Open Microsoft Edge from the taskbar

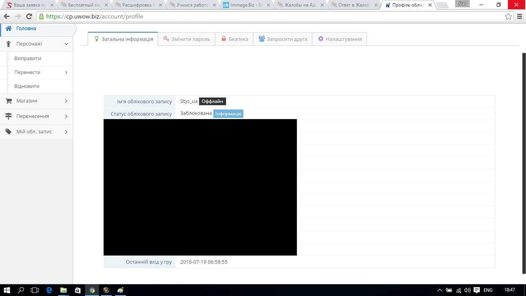point(49,290)
